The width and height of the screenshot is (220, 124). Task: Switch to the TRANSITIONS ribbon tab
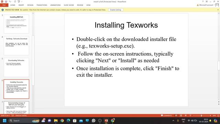coord(42,5)
